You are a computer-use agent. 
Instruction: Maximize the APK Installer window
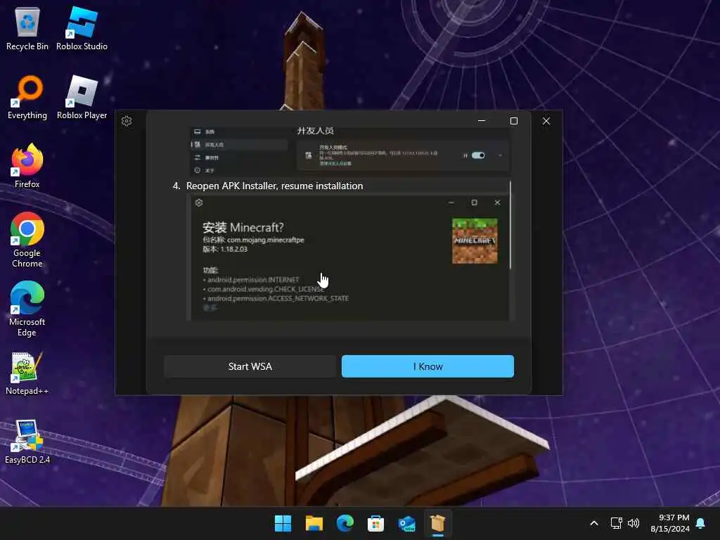coord(514,121)
